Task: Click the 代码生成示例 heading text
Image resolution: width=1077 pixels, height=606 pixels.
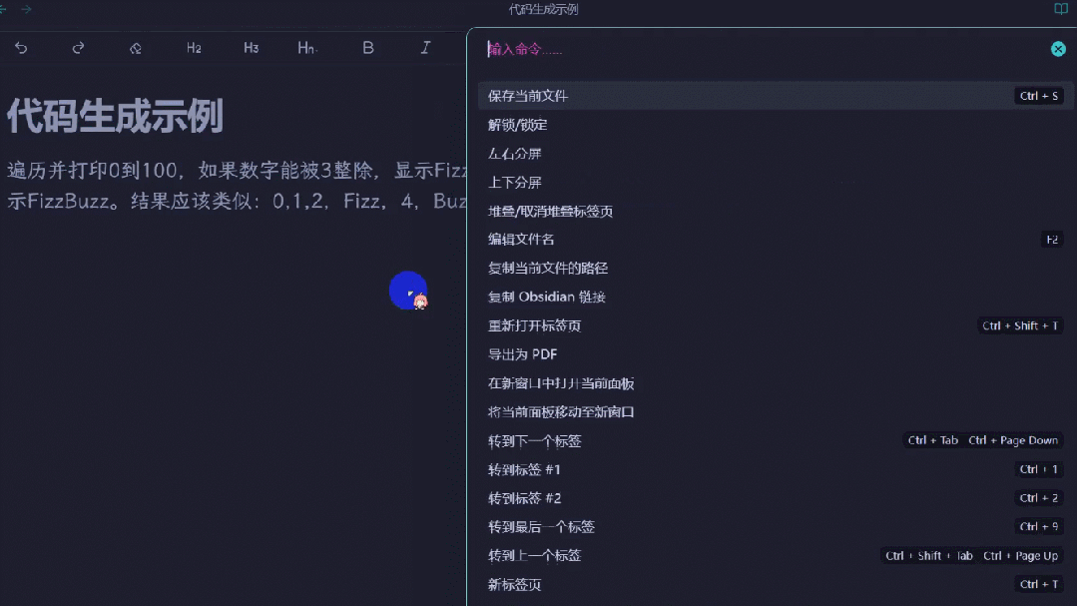Action: pyautogui.click(x=115, y=116)
